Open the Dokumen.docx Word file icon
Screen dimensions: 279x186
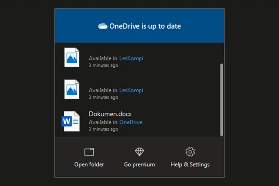click(x=71, y=121)
